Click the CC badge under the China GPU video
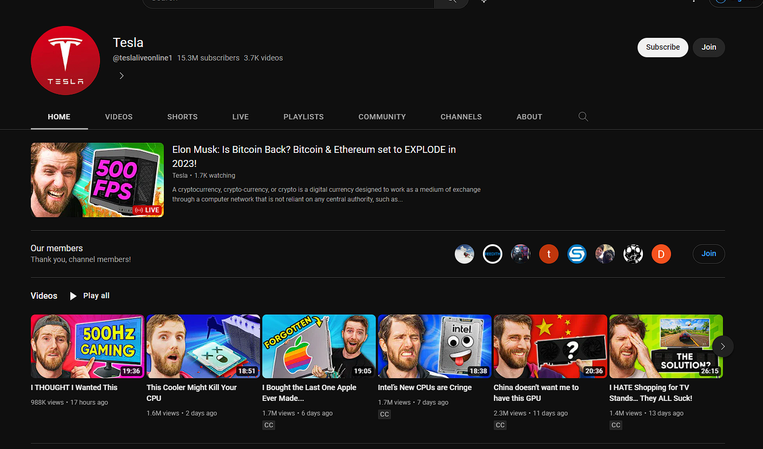 point(500,425)
